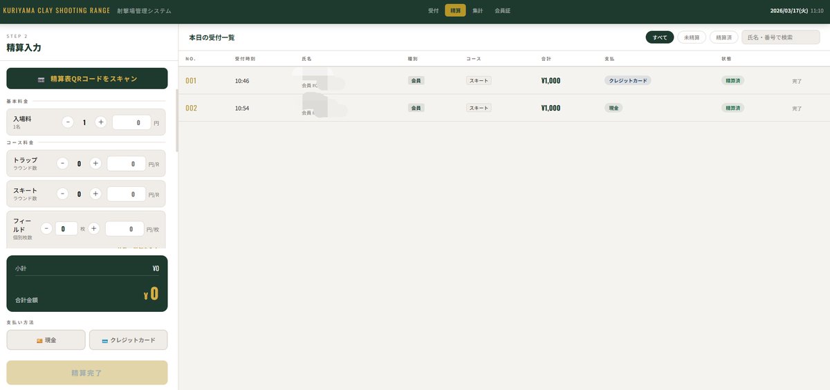Click 現金 payment badge in row 002
The height and width of the screenshot is (390, 830).
613,108
